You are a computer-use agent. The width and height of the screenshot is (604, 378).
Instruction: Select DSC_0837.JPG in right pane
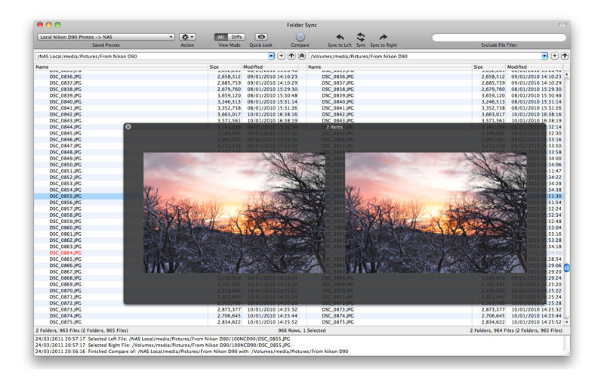tap(337, 83)
